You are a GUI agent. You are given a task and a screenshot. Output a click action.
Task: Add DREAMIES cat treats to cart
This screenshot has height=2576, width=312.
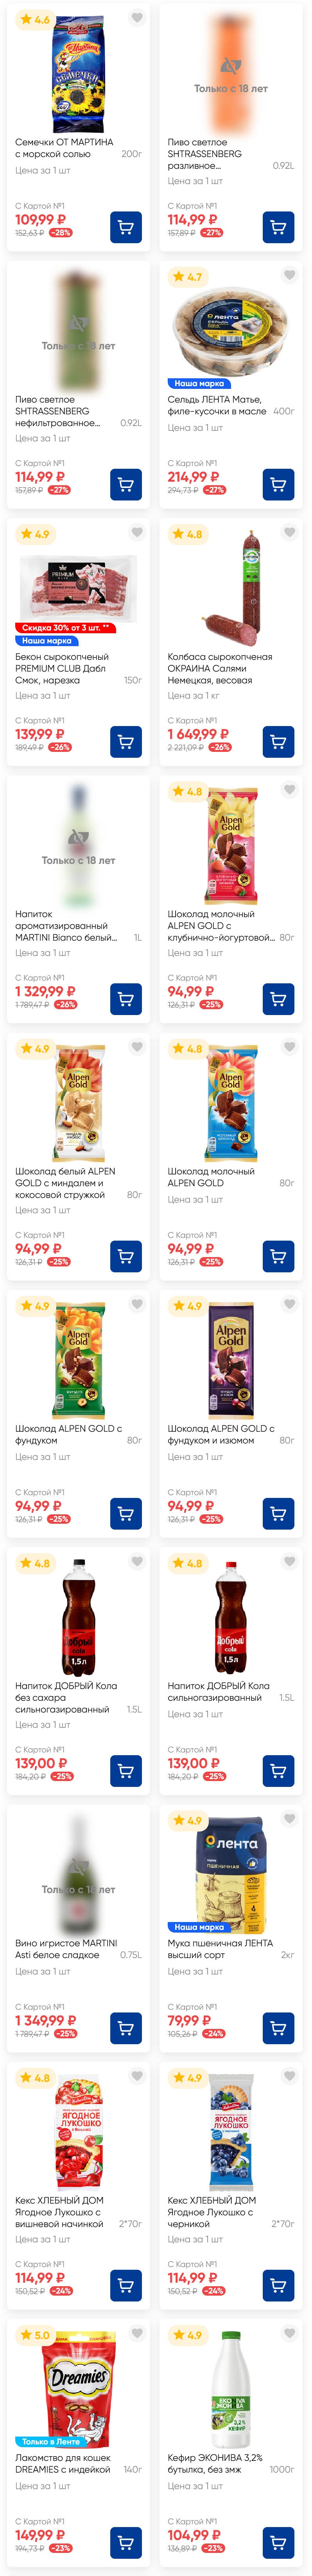click(126, 2541)
